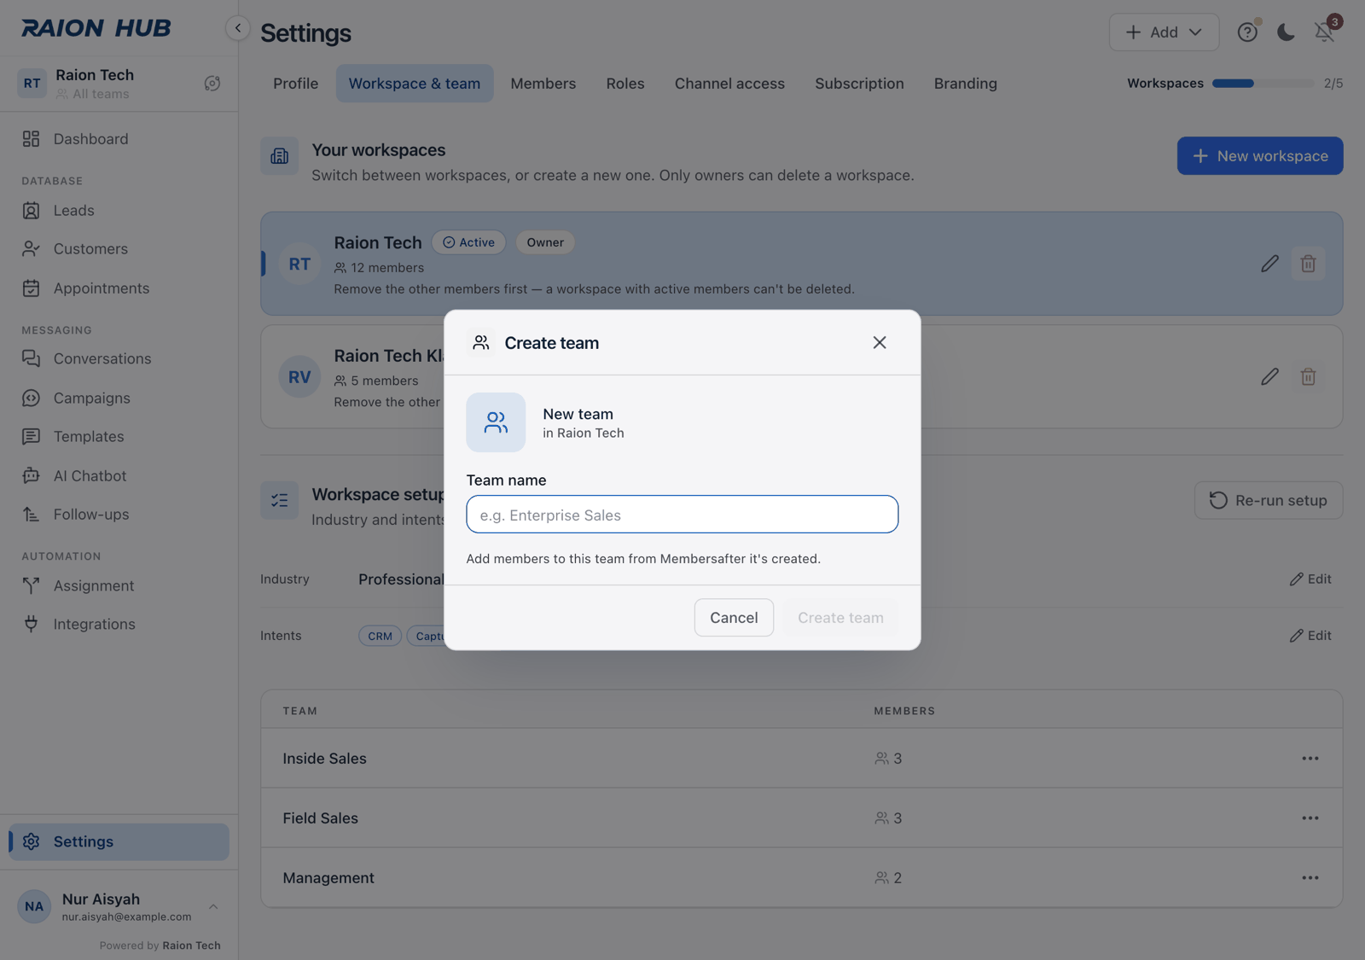Click the New team people icon in dialog
This screenshot has height=960, width=1365.
point(496,422)
